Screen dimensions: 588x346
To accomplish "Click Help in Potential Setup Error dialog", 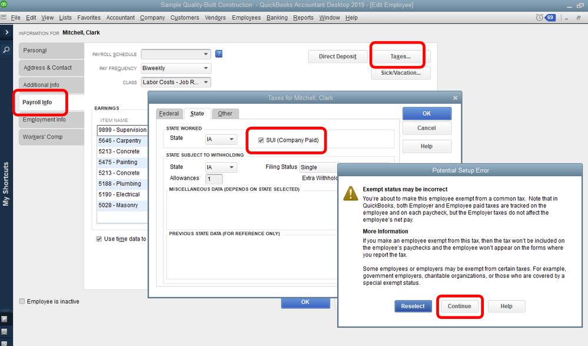I will pyautogui.click(x=506, y=306).
